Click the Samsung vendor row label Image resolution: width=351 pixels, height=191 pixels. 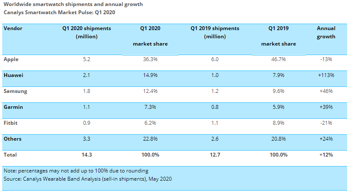coord(15,91)
